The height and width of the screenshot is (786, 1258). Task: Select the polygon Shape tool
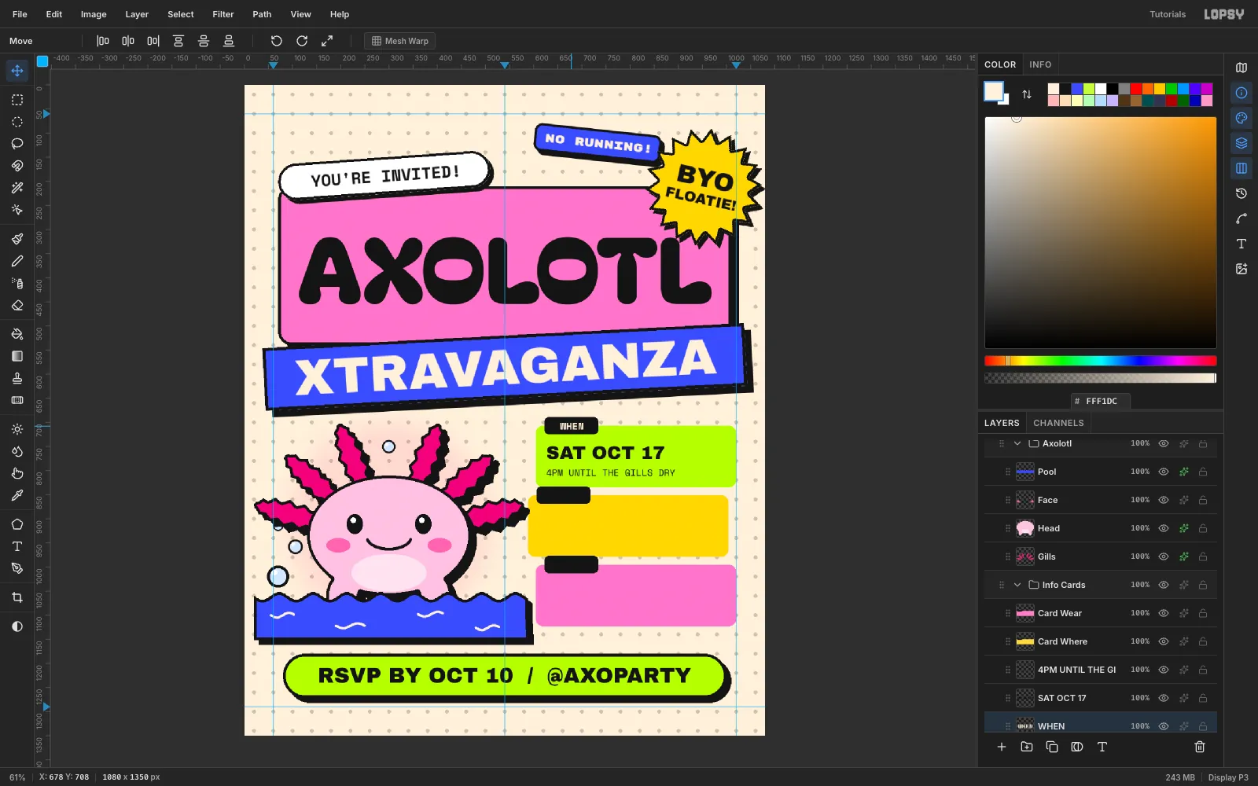click(17, 524)
